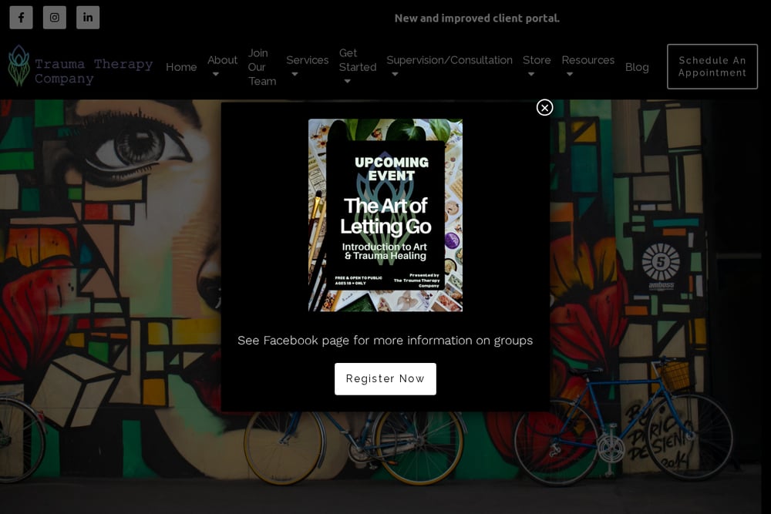This screenshot has width=771, height=514.
Task: Open The Art of Letting Go flyer
Action: [385, 215]
